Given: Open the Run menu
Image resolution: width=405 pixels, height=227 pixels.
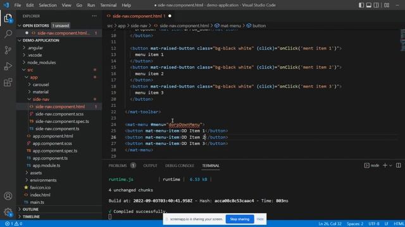Looking at the screenshot, I should tap(91, 5).
